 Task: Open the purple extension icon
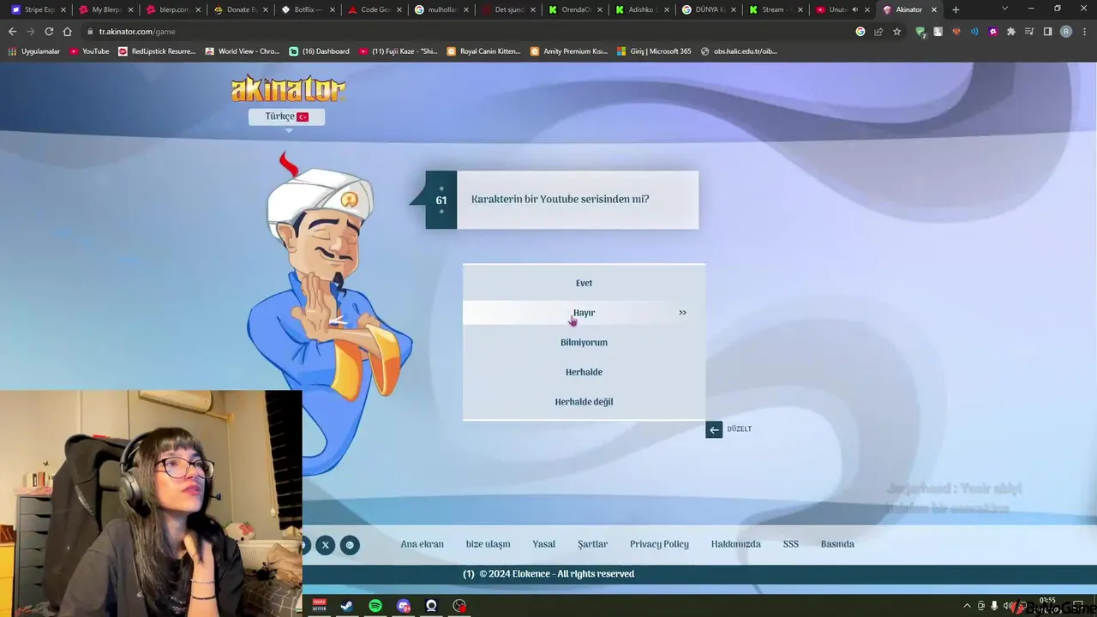[x=992, y=32]
